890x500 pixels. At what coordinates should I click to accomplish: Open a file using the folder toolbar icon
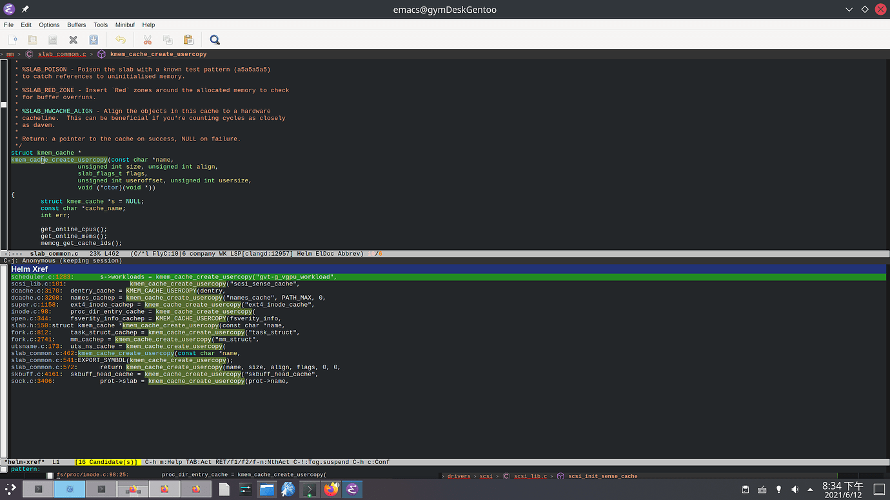[33, 39]
